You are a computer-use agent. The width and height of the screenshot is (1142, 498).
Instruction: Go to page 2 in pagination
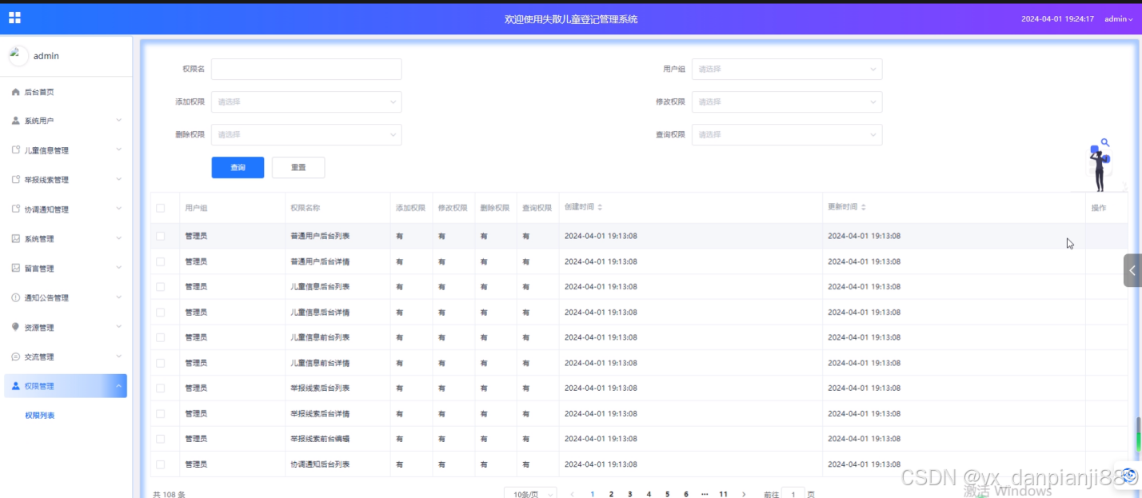[x=611, y=495]
